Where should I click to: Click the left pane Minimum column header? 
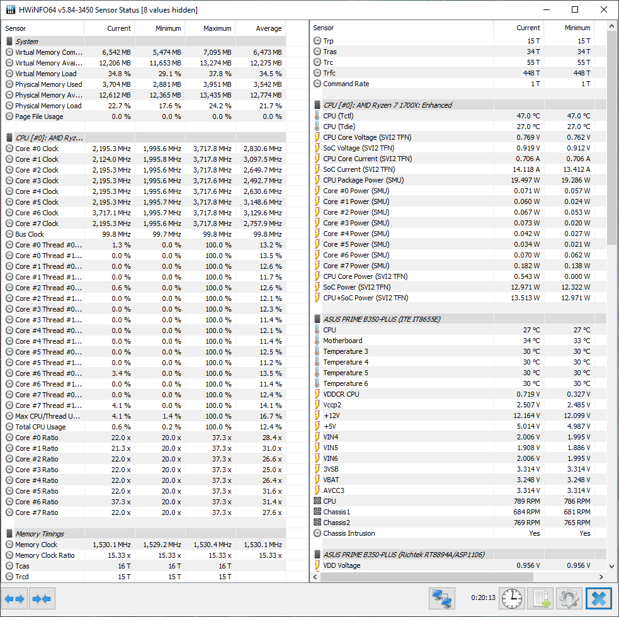pos(160,28)
